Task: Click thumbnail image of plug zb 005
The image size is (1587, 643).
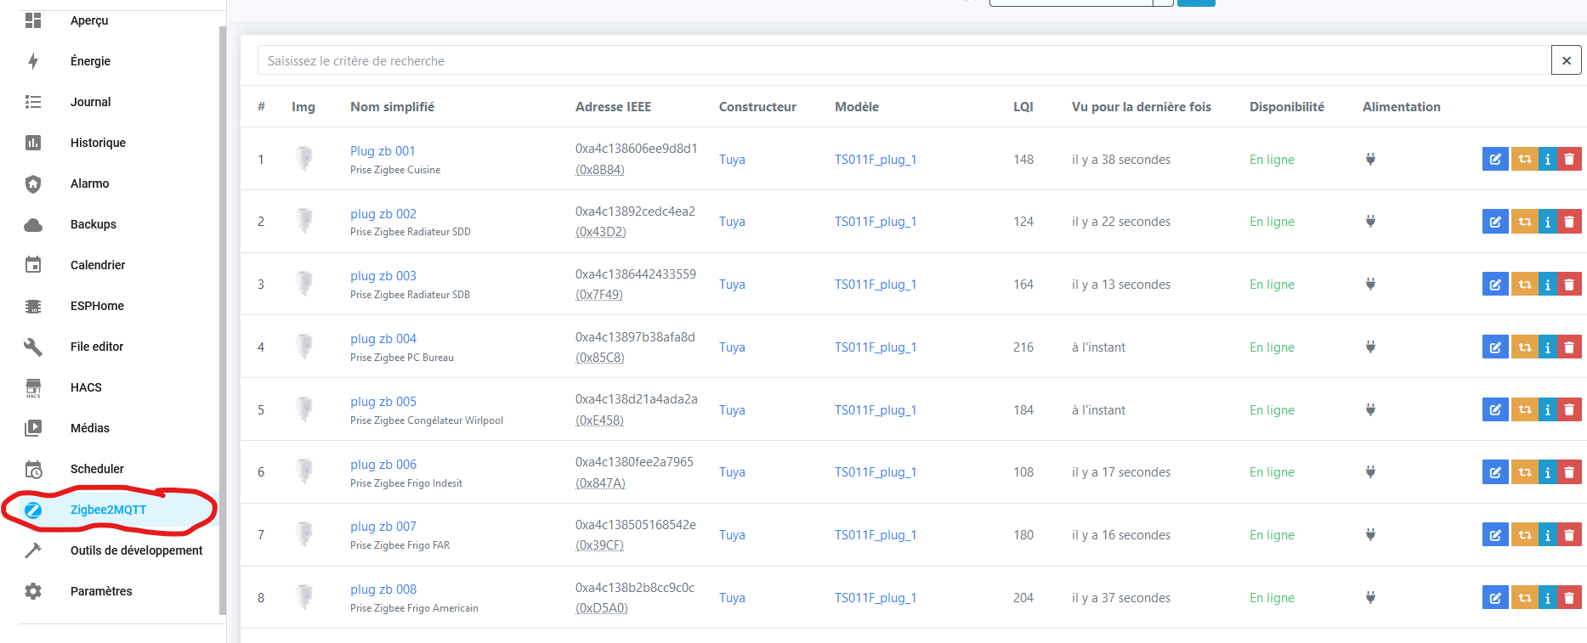Action: coord(304,409)
